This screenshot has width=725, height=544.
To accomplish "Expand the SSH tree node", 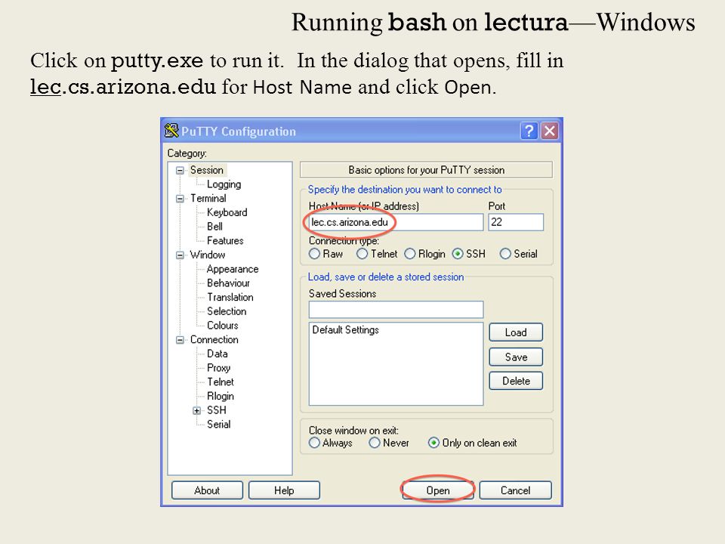I will [196, 410].
